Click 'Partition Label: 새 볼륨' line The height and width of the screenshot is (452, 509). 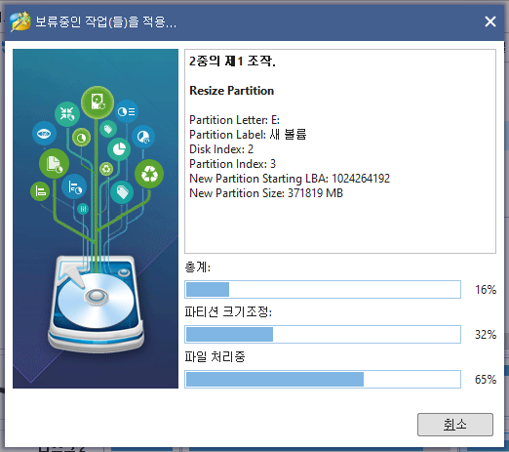248,135
